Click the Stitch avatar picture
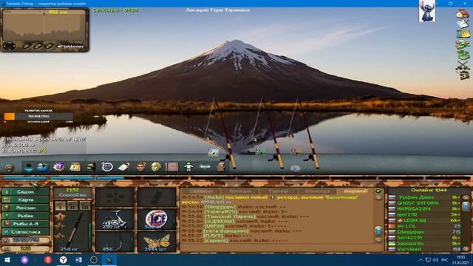The height and width of the screenshot is (266, 473). tap(427, 11)
